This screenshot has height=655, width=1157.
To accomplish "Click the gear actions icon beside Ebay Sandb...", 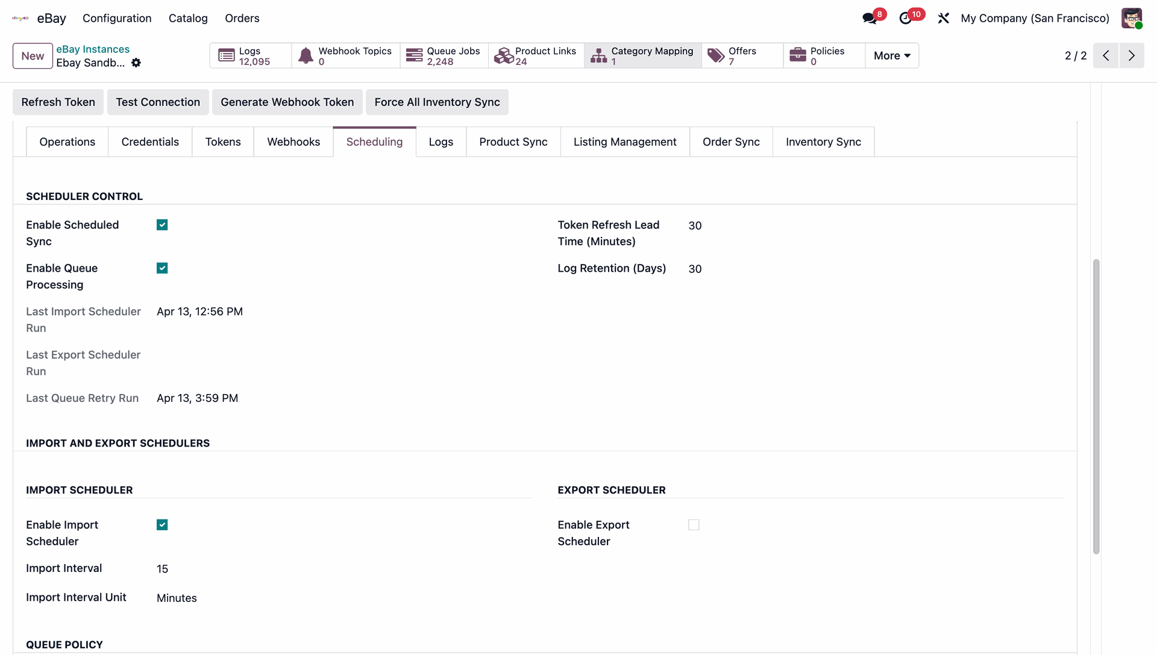I will tap(136, 63).
